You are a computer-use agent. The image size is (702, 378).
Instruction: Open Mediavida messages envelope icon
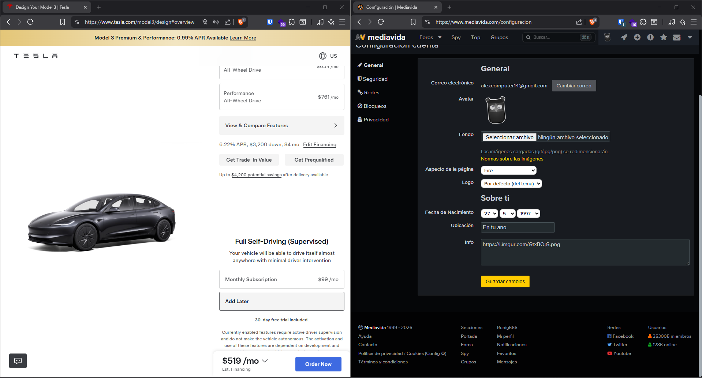pos(677,37)
